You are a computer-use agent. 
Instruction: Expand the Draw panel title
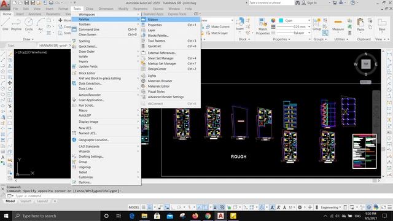click(28, 39)
